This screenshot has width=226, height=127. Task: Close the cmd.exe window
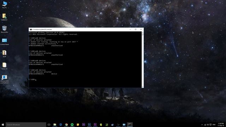pyautogui.click(x=141, y=29)
